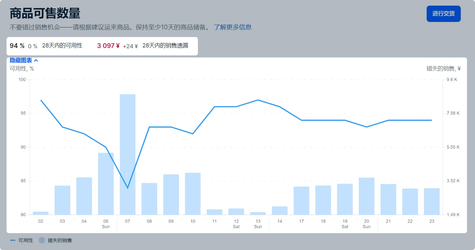Screen dimensions: 475x250
Task: Click the +24 ¥ change indicator
Action: (x=130, y=47)
